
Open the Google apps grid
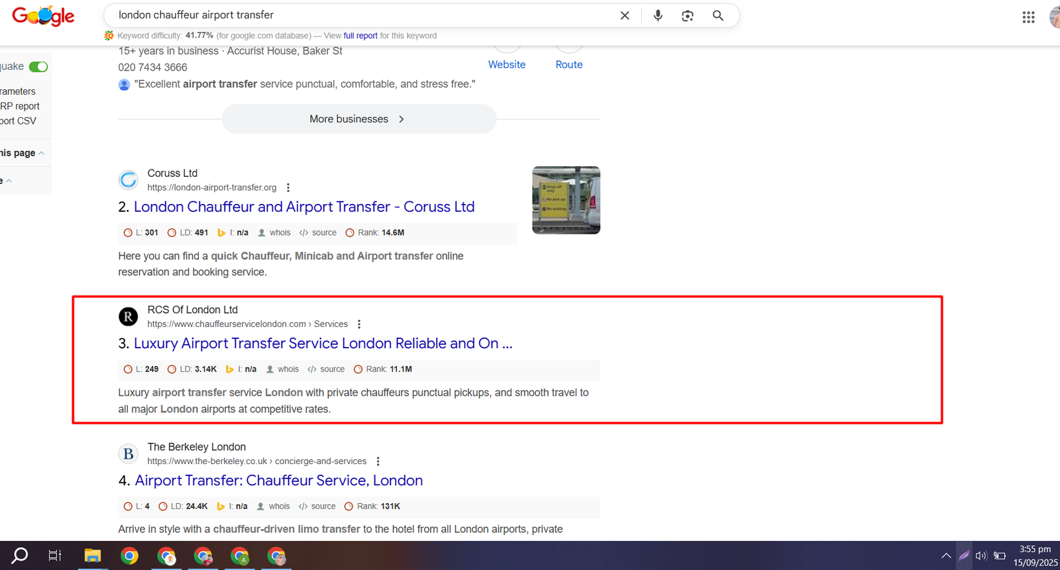click(1028, 17)
